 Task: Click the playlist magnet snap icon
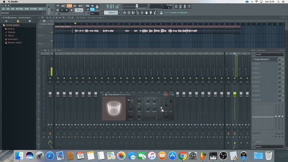42,18
